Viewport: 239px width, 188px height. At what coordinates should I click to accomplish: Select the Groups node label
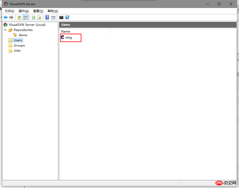pos(19,45)
